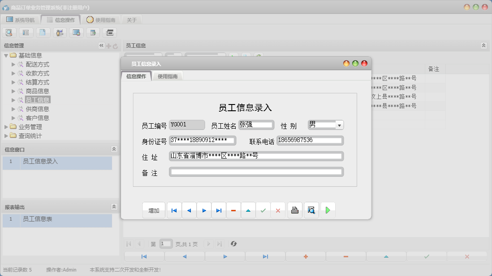
Task: Select the first-record navigation icon in the dialog
Action: (x=174, y=210)
